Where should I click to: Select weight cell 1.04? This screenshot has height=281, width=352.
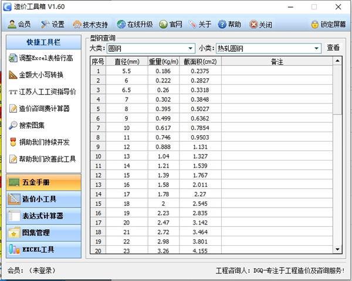(164, 156)
